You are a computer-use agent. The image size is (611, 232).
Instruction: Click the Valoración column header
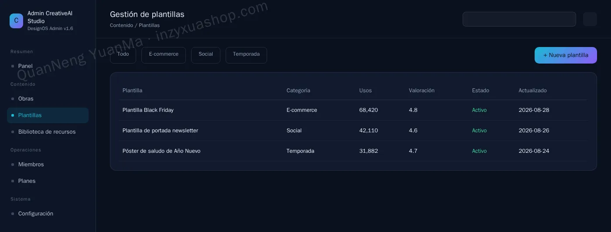click(x=422, y=91)
